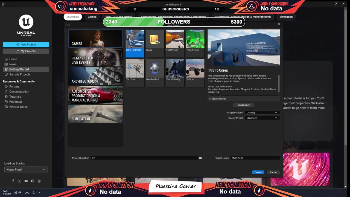Pick the First Person template
This screenshot has width=350, height=197.
[x=175, y=44]
